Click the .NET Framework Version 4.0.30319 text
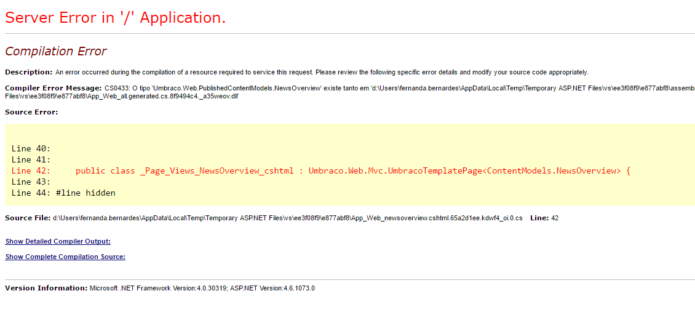This screenshot has height=336, width=695. click(x=159, y=288)
